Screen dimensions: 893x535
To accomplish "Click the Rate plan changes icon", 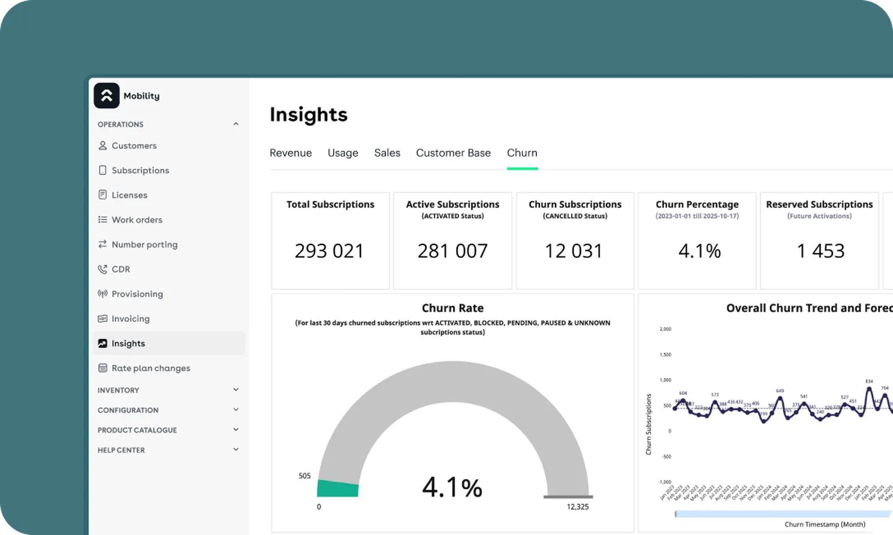I will (103, 368).
